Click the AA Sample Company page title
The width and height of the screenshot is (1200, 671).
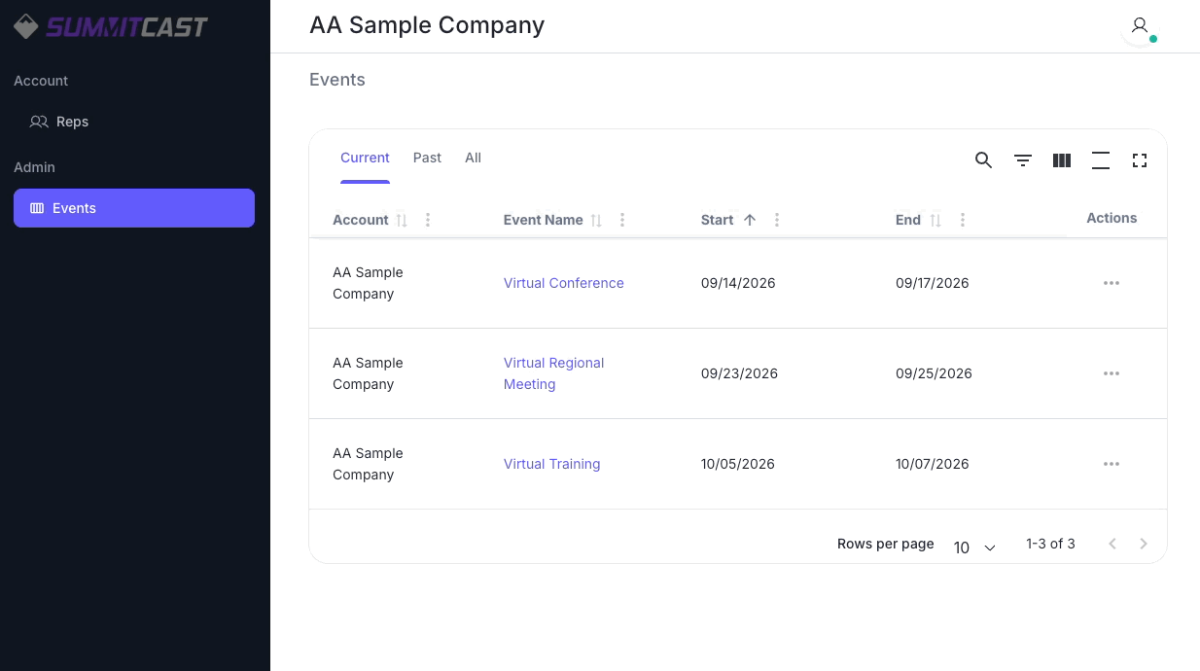tap(427, 25)
